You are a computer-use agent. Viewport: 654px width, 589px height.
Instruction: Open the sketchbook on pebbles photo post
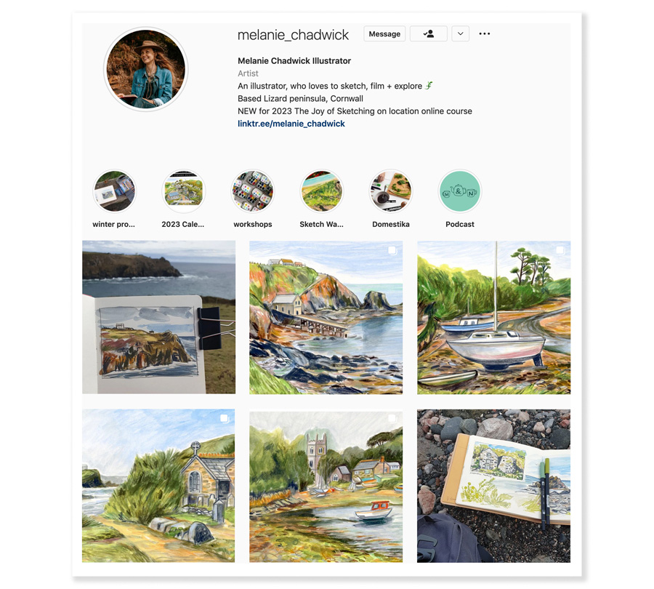point(494,486)
